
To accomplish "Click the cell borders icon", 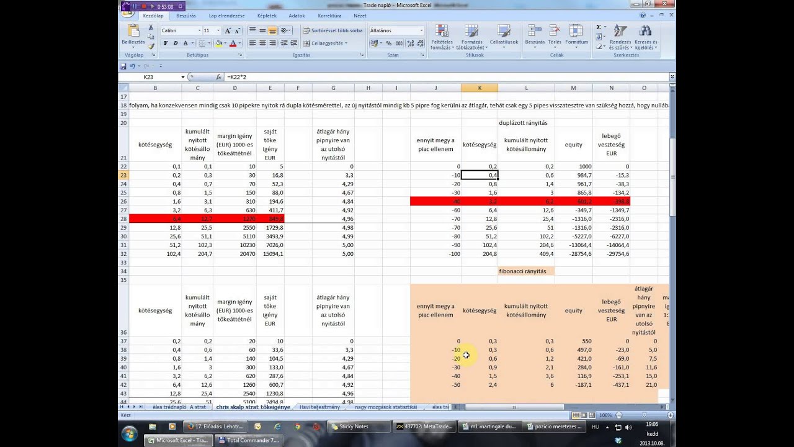I will tap(201, 43).
